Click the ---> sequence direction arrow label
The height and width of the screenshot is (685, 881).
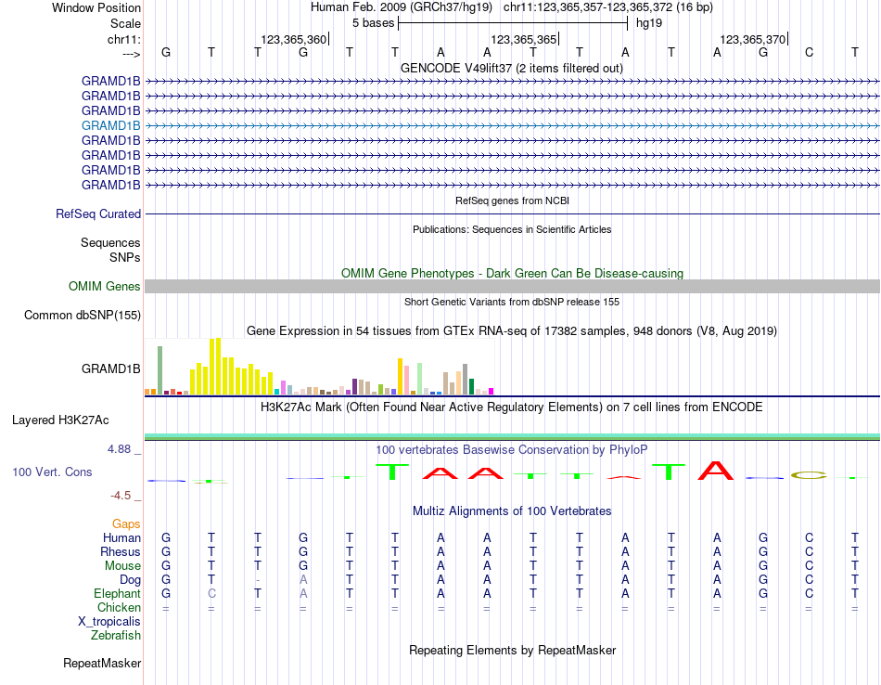131,54
